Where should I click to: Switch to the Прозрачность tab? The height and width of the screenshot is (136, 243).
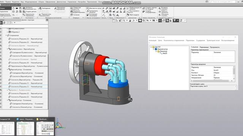coord(215,47)
